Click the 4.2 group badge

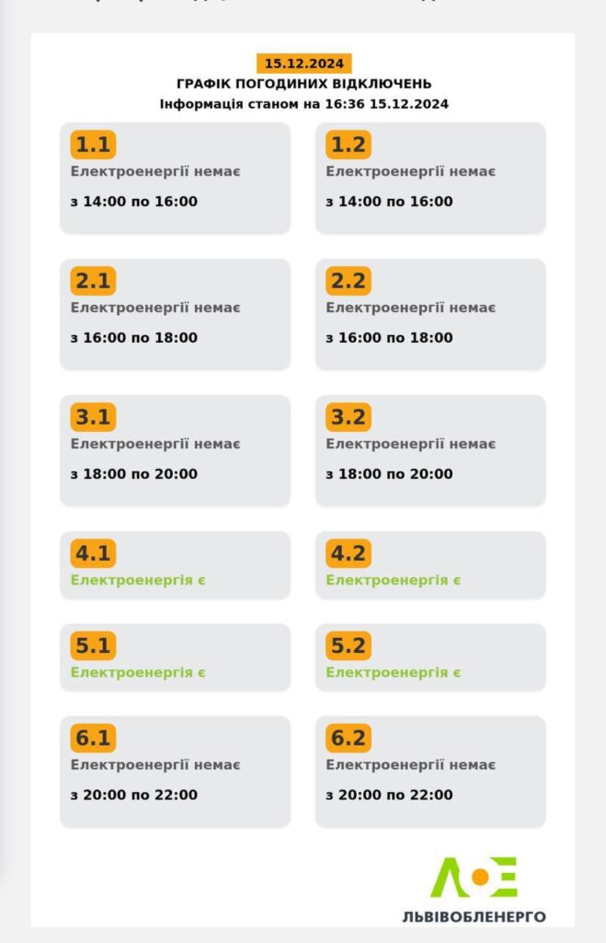tap(349, 553)
